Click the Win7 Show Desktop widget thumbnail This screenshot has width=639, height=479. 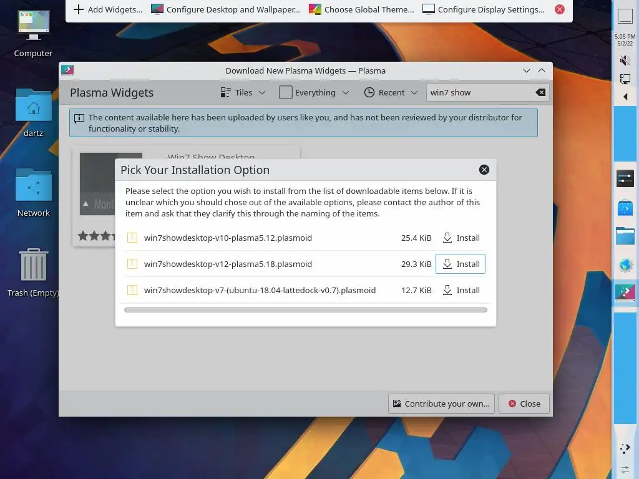[x=97, y=184]
